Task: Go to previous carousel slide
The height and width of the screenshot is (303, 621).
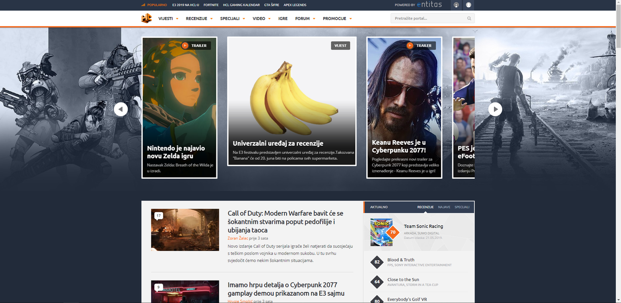Action: click(x=121, y=109)
